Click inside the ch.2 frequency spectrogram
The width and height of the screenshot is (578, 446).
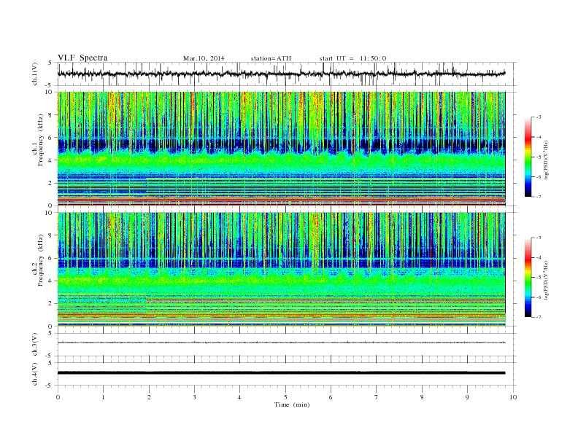tap(281, 269)
